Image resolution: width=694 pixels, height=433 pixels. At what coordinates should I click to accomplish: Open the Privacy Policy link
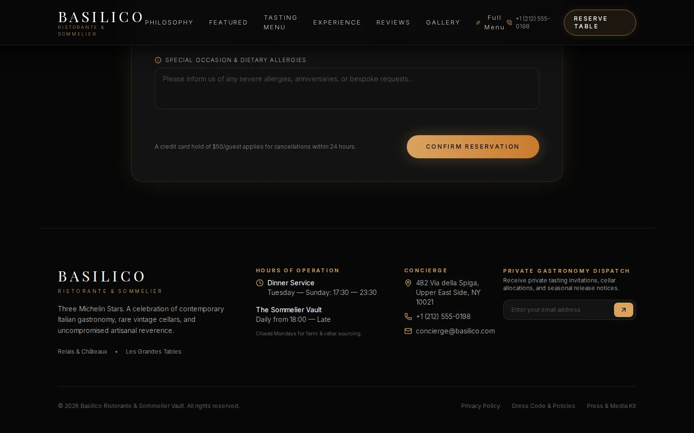480,406
